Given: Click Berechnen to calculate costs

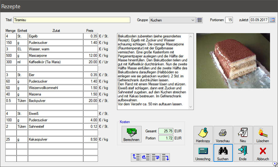Looking at the screenshot, I should click(131, 135).
